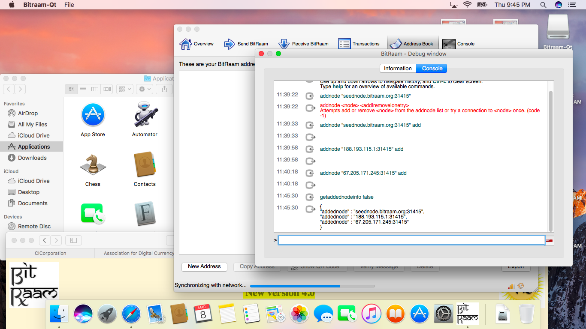Open Receive BitRaam from the toolbar
The height and width of the screenshot is (329, 586).
(x=303, y=44)
